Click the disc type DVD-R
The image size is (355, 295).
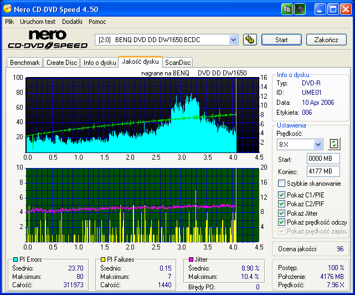point(311,83)
